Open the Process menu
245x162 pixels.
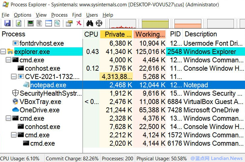pyautogui.click(x=59, y=15)
